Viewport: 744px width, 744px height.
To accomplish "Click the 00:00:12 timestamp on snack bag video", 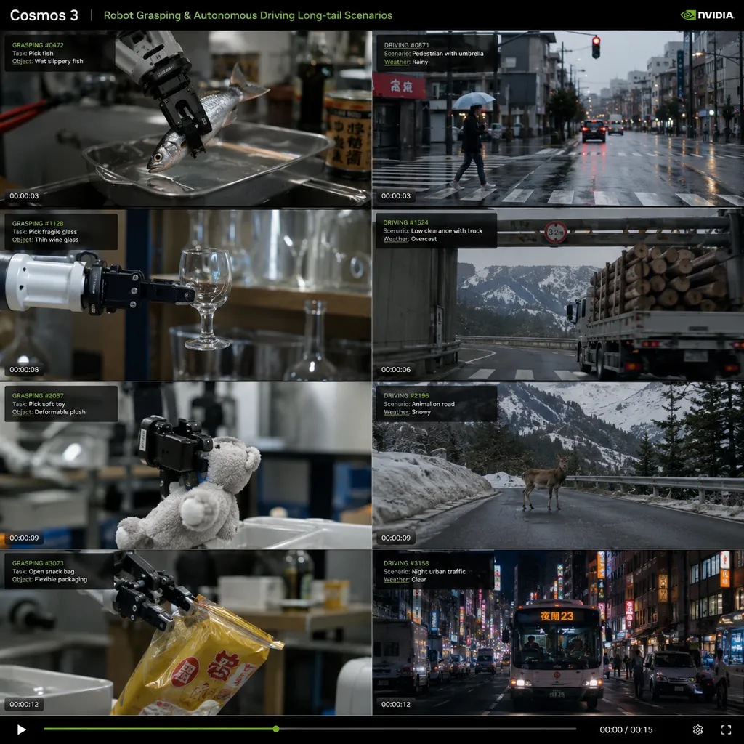I will pos(24,705).
